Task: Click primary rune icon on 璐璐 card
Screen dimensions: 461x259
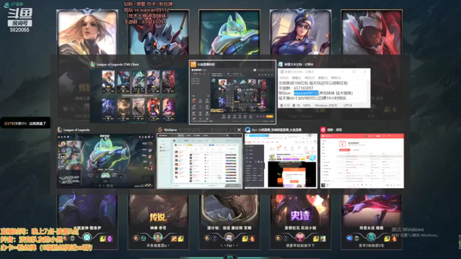Action: click(349, 238)
